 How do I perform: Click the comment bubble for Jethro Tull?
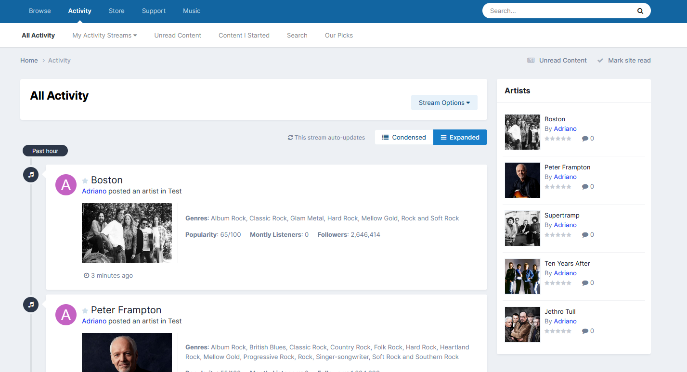[x=585, y=331]
